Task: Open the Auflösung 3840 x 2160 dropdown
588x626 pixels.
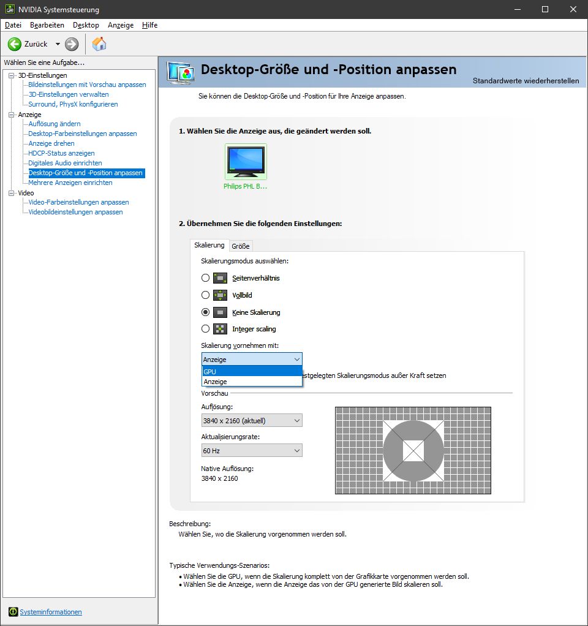Action: point(252,420)
